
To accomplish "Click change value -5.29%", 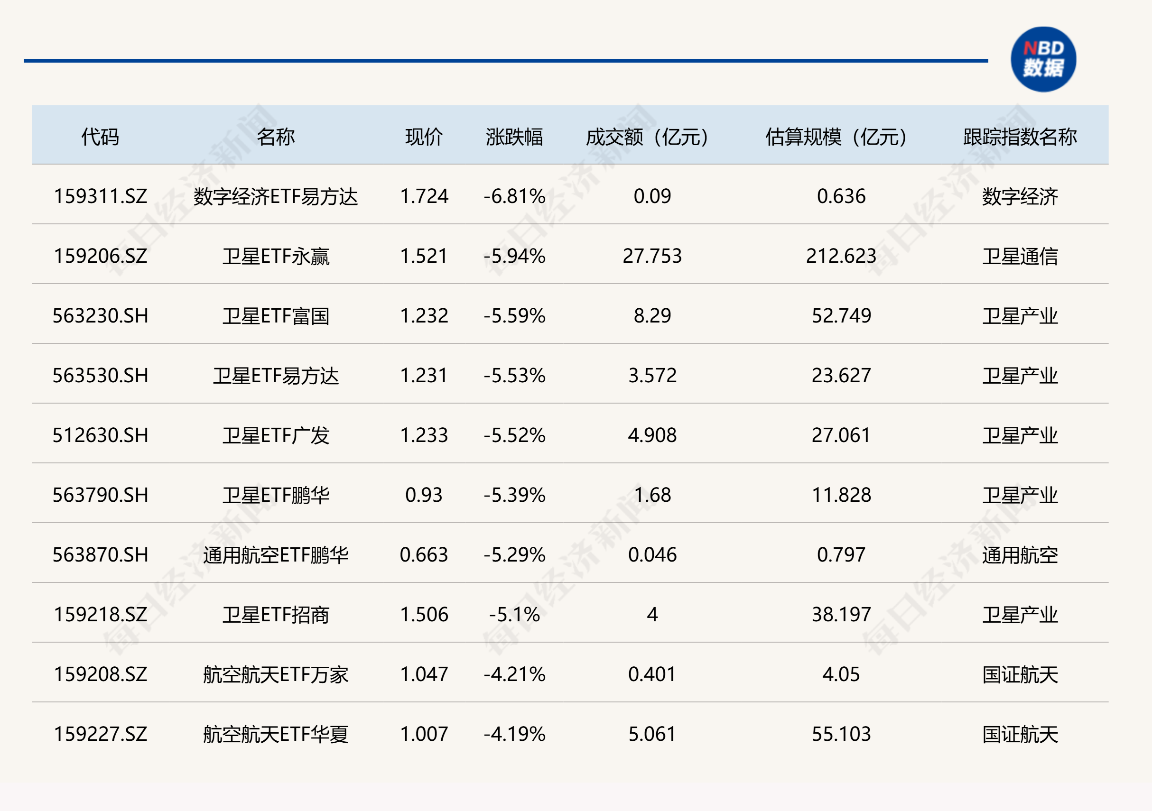I will [x=514, y=554].
